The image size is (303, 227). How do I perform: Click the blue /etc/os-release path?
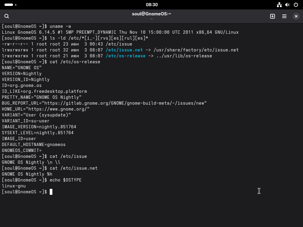point(125,56)
